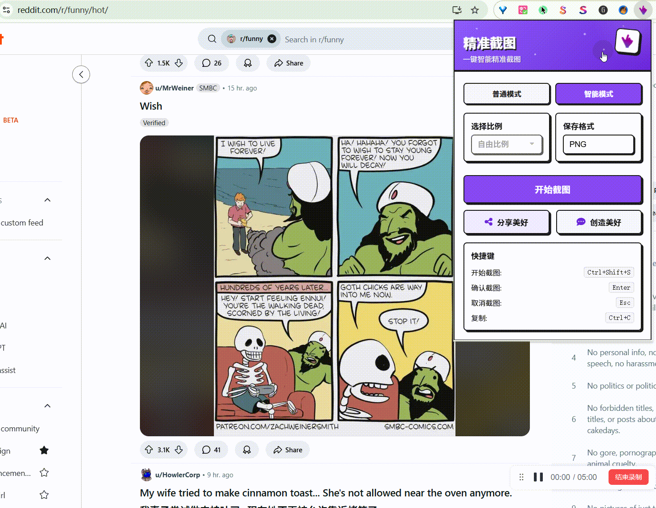Click the Ctrl+Shift+S shortcut badge
This screenshot has height=508, width=656.
[609, 272]
